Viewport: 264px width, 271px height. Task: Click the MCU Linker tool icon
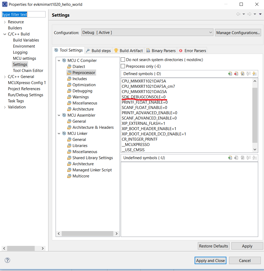tap(64, 134)
